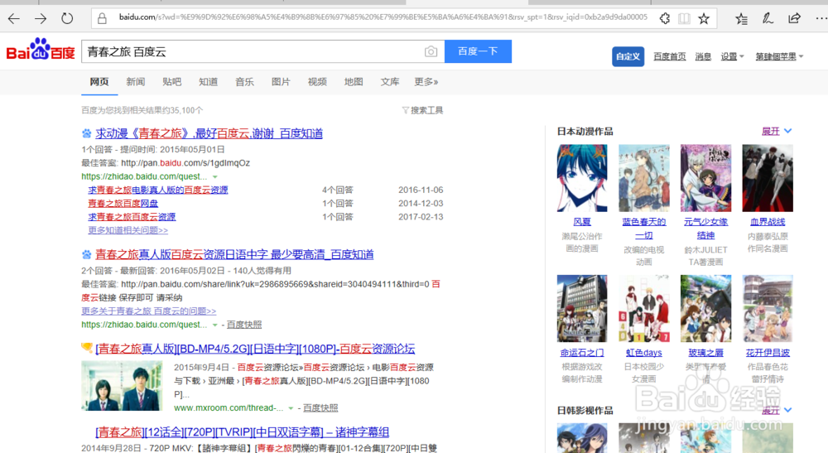Screen dimensions: 828x453
Task: Open the 消息 link
Action: click(703, 56)
